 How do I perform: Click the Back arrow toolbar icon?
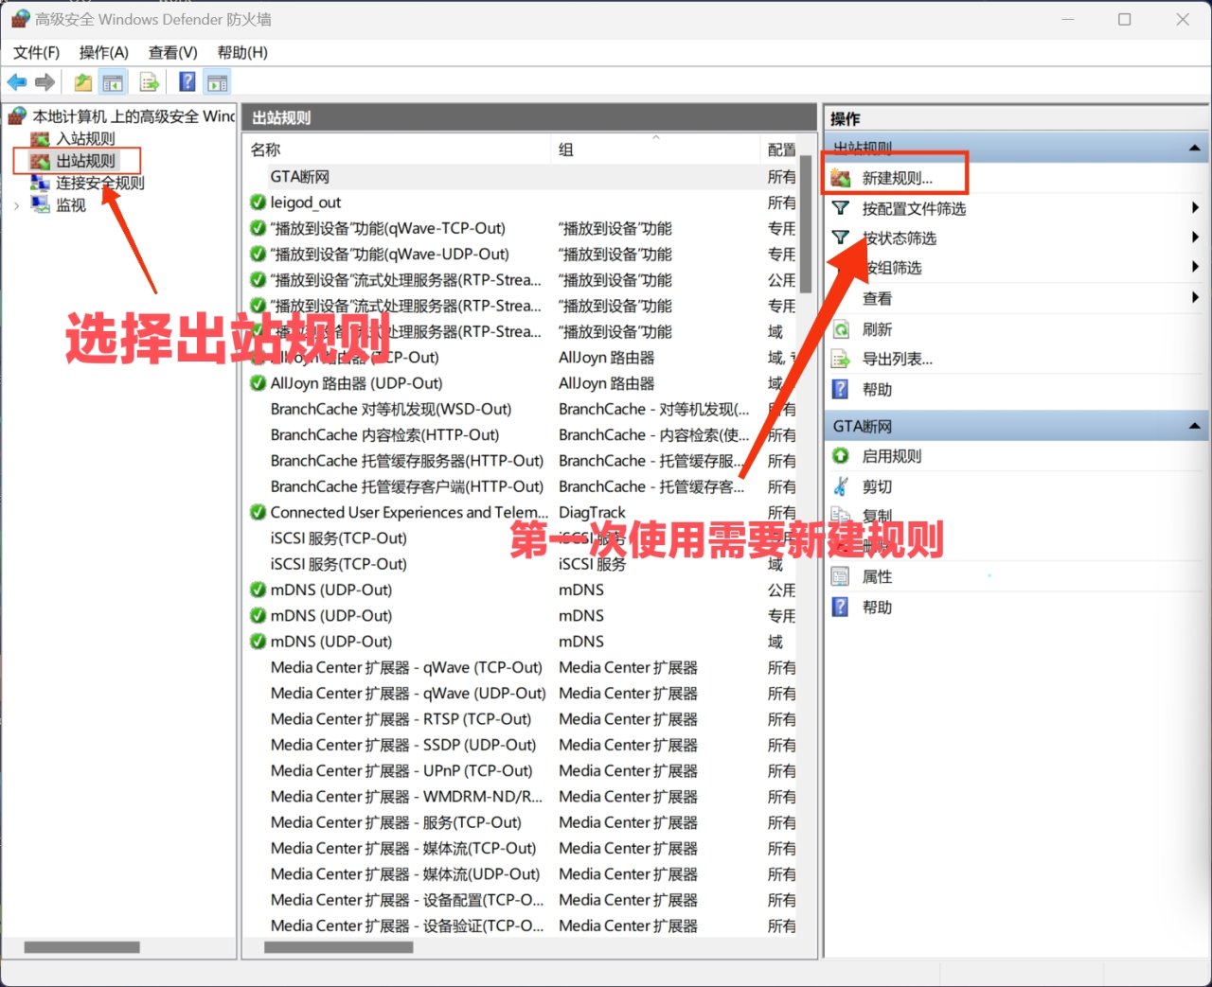[x=17, y=82]
